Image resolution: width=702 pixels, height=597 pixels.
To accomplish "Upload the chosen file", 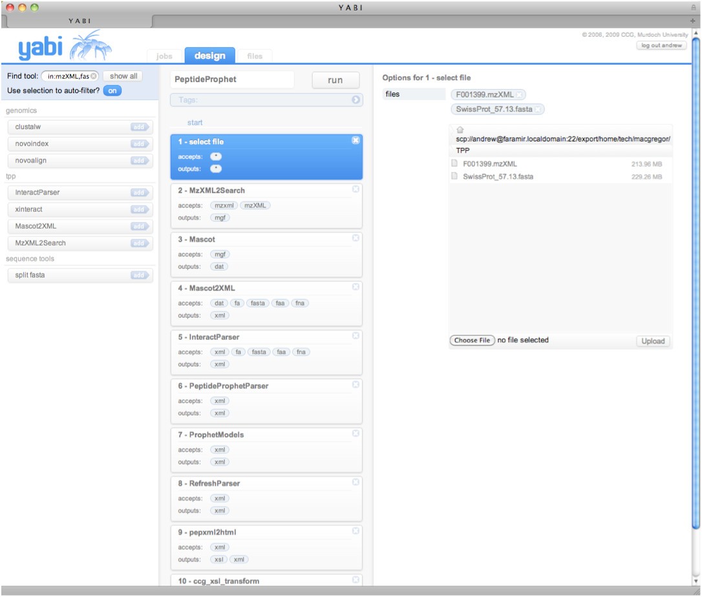I will pyautogui.click(x=653, y=341).
